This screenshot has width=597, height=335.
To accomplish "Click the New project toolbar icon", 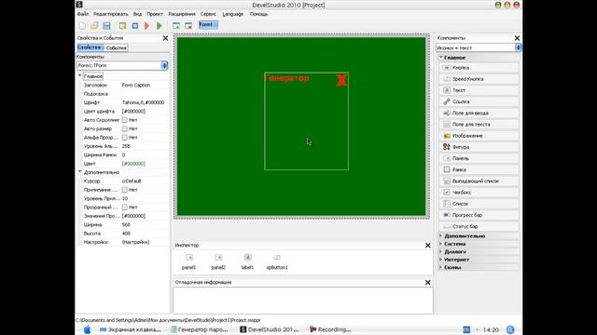I will 82,26.
